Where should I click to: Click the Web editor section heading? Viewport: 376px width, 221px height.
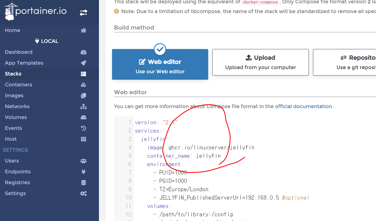130,92
